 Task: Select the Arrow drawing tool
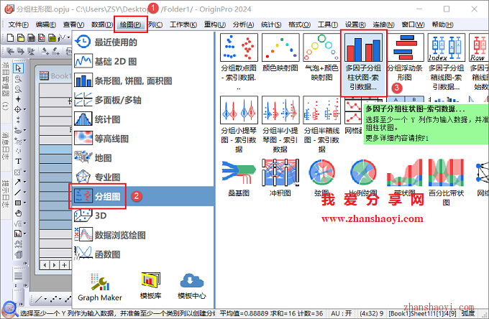point(17,182)
